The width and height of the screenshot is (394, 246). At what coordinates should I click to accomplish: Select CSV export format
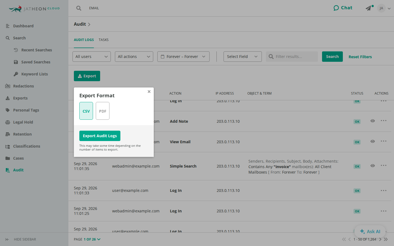click(86, 111)
